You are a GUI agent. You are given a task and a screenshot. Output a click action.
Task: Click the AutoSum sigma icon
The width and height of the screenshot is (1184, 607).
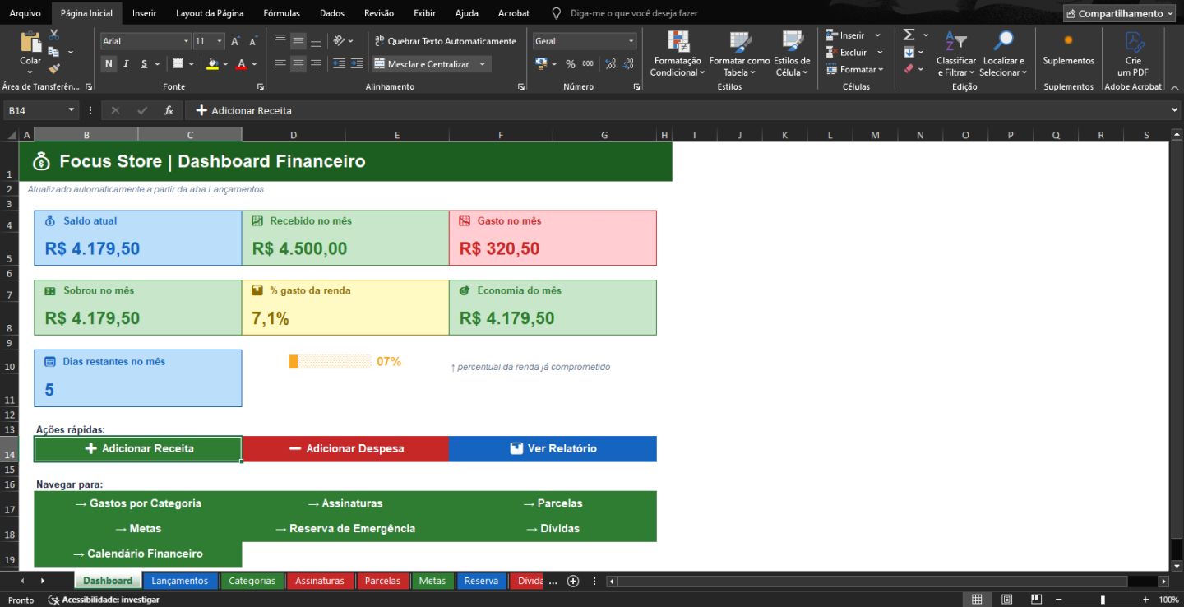coord(909,35)
